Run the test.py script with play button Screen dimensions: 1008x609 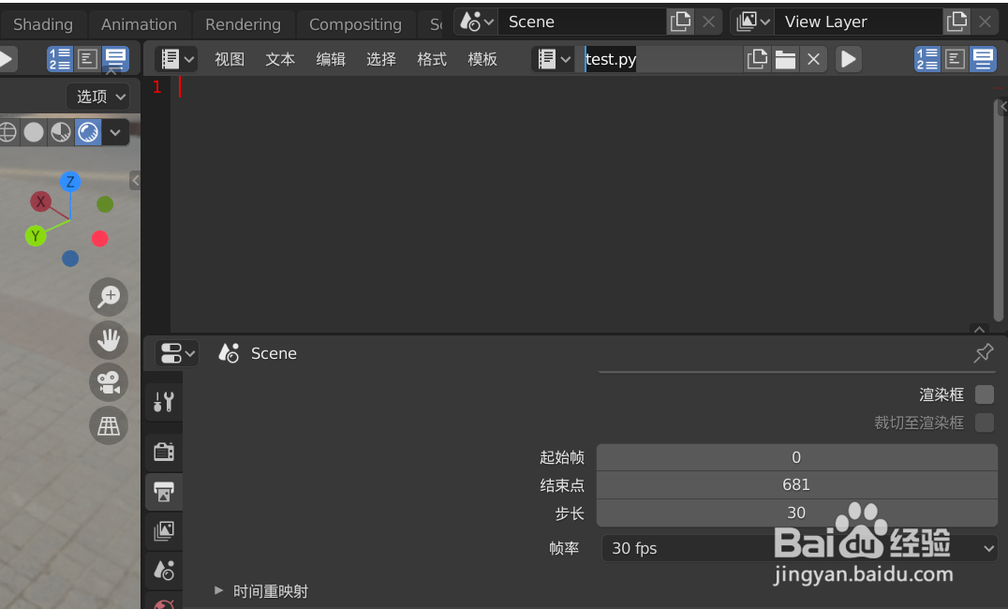848,58
